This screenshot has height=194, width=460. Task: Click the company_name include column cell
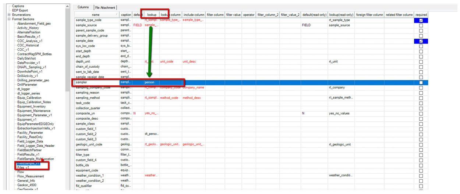[x=194, y=88]
